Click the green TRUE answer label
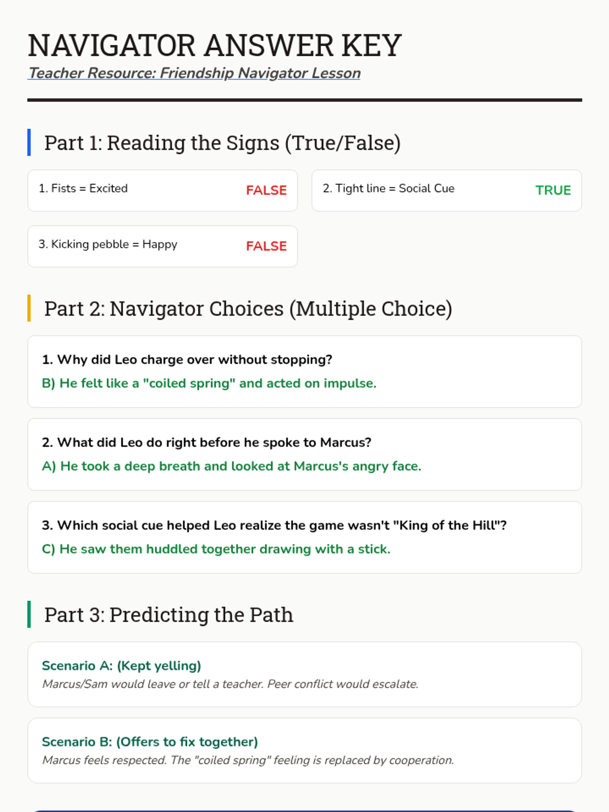This screenshot has width=609, height=812. 553,190
